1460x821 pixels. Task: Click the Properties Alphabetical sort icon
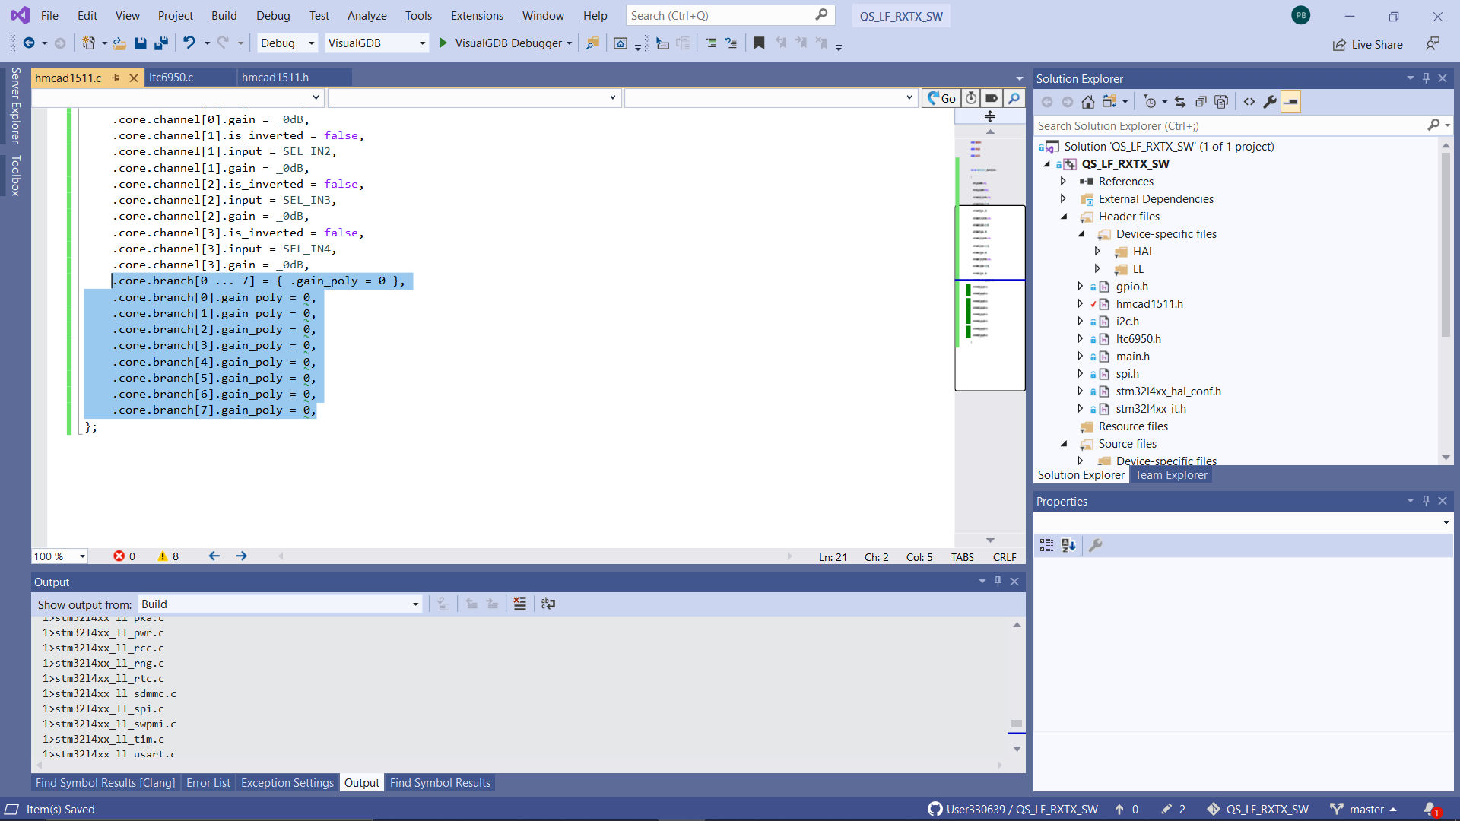click(1068, 545)
